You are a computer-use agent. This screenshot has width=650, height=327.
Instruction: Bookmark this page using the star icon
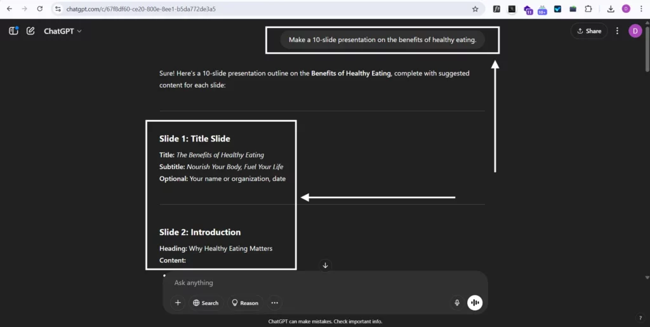(475, 9)
